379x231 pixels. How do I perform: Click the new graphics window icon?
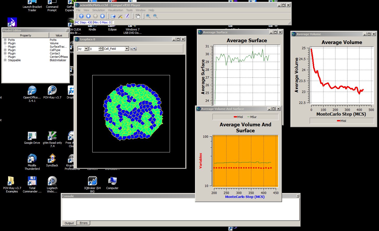tap(138, 16)
